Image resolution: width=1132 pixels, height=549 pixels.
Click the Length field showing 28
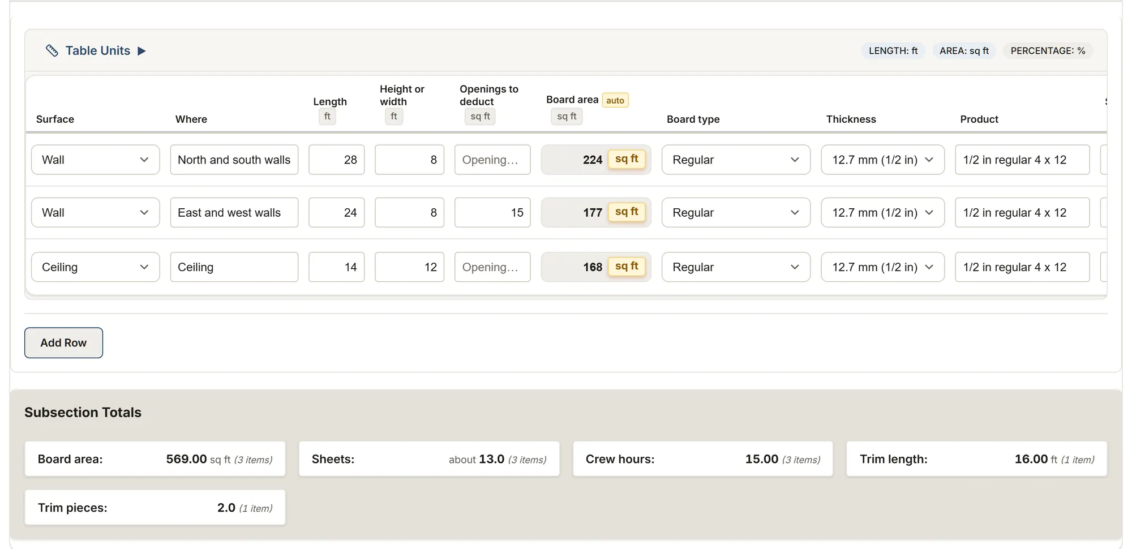tap(336, 160)
